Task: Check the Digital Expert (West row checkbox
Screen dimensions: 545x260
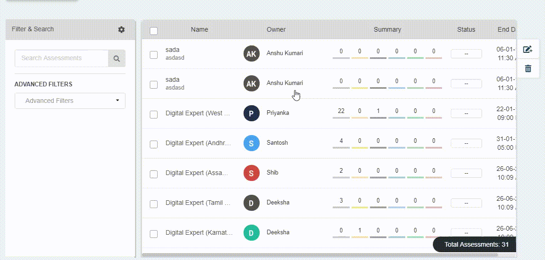Action: click(x=153, y=114)
